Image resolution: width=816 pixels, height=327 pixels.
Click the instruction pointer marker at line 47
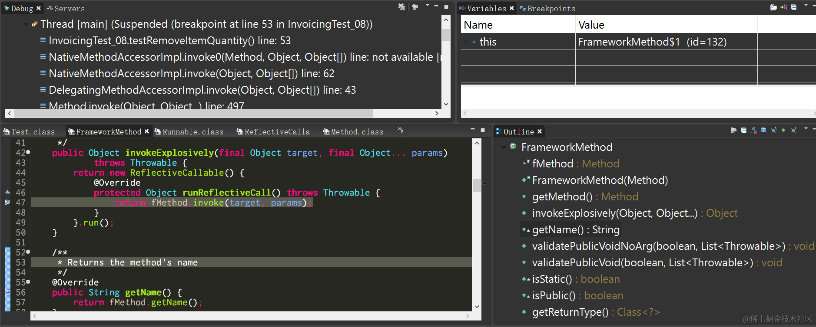7,202
